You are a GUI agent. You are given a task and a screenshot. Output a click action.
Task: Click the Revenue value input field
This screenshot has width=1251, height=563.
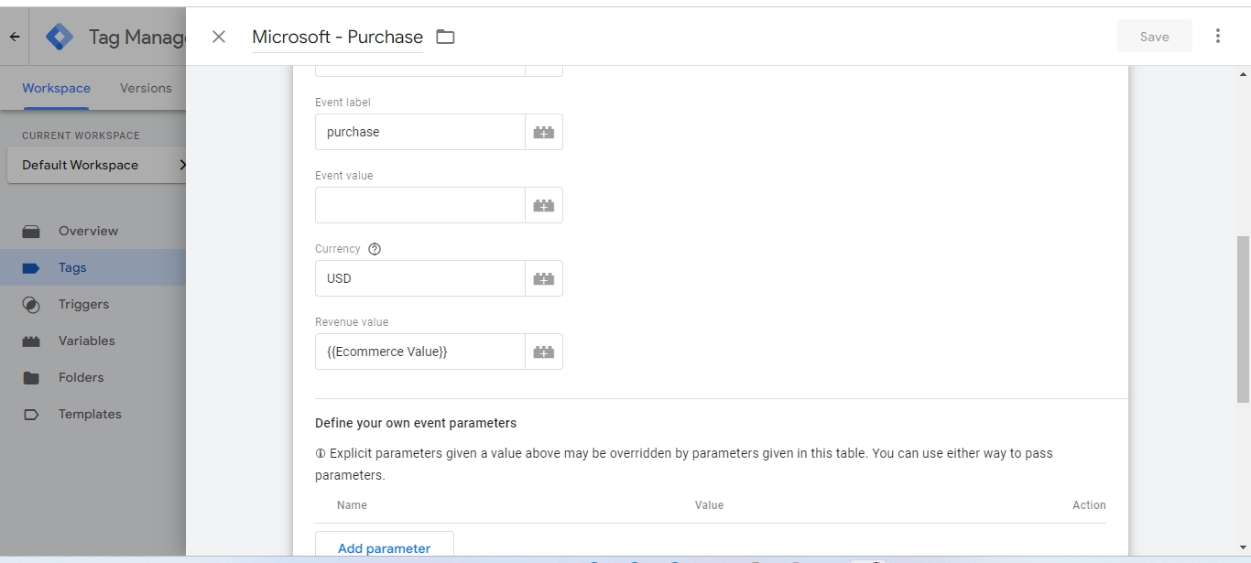pos(420,352)
